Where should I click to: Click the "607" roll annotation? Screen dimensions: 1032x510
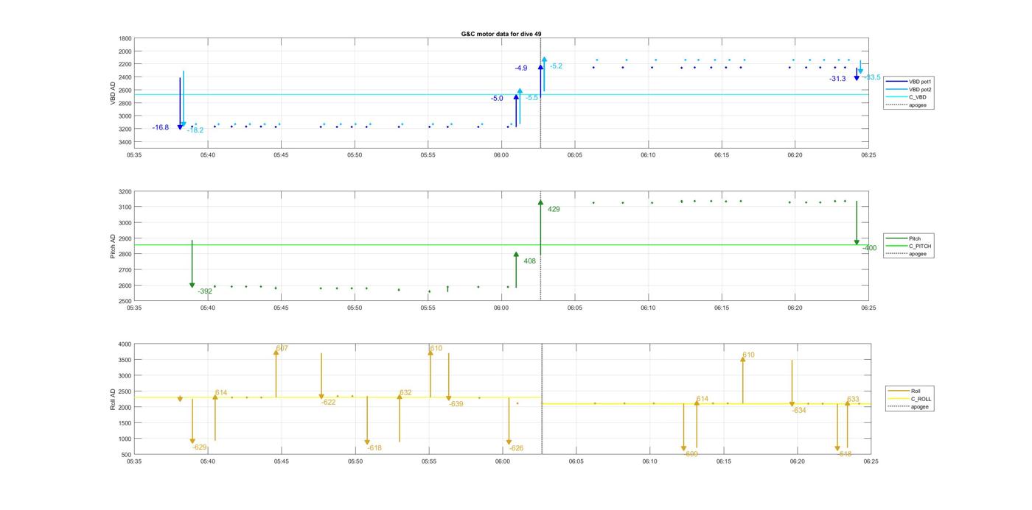(x=282, y=348)
